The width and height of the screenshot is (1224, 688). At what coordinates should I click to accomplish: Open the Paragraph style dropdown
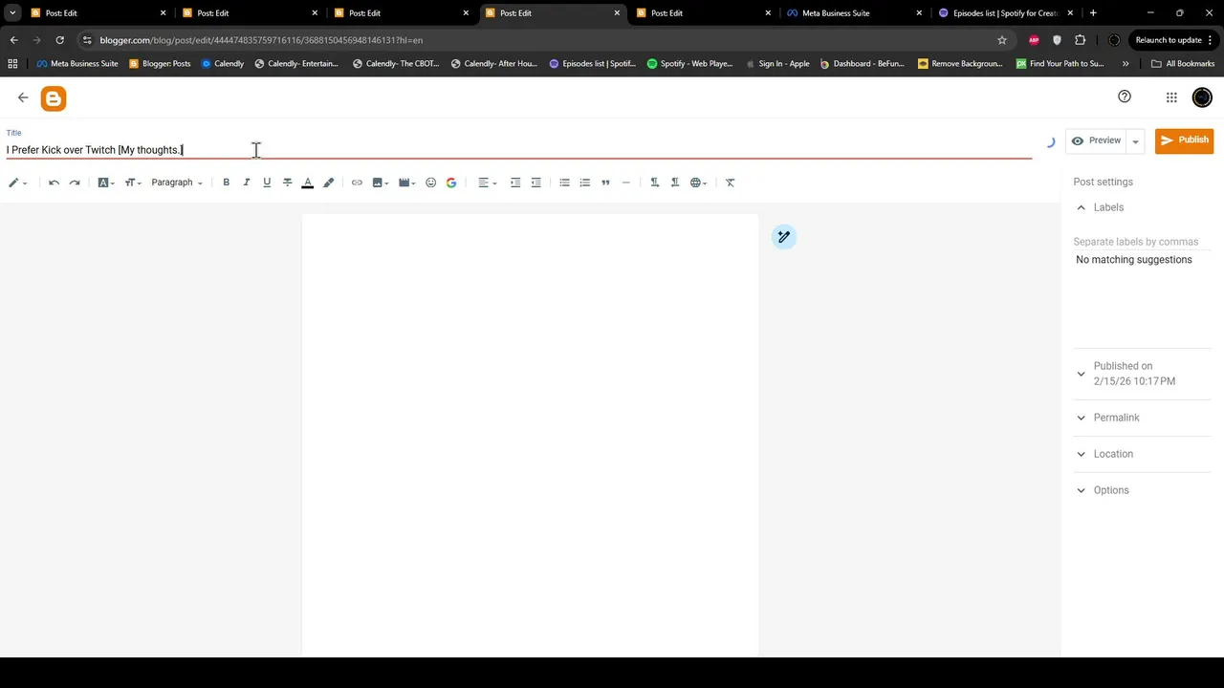(177, 183)
